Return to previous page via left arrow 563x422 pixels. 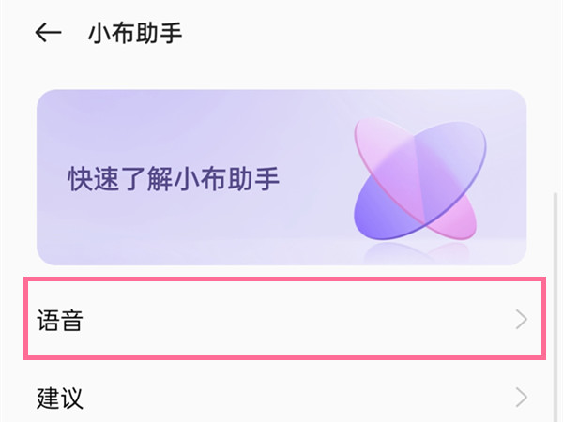click(x=47, y=33)
